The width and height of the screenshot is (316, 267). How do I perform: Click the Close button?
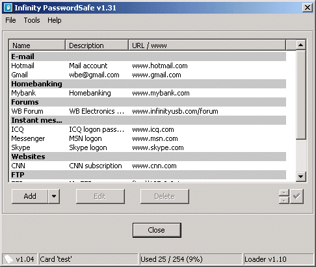[x=157, y=230]
